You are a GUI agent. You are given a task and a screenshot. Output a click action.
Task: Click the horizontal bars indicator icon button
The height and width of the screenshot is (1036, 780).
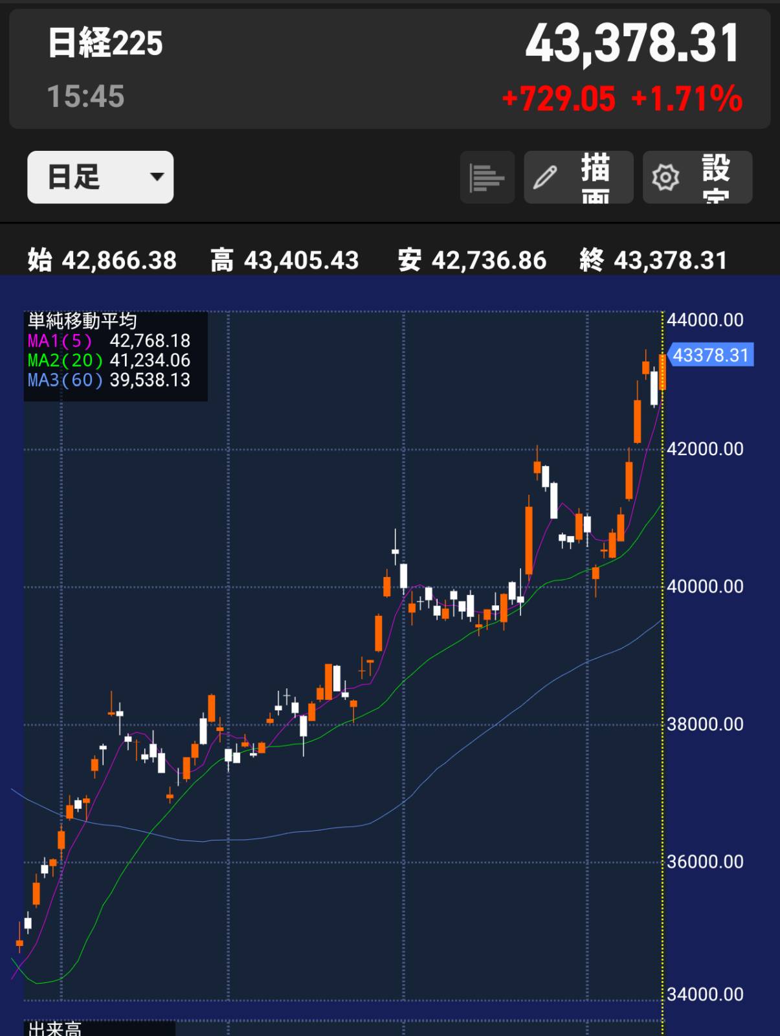click(x=487, y=177)
